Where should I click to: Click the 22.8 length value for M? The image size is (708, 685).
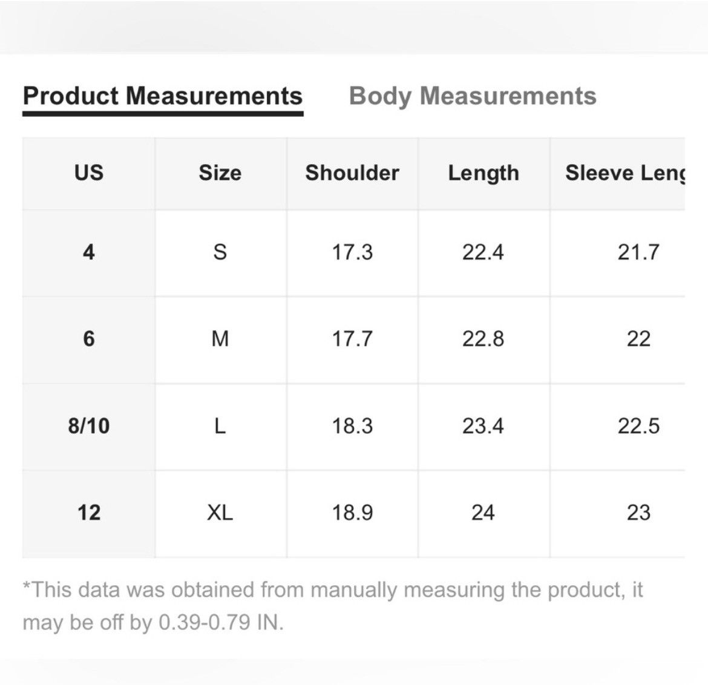pos(483,339)
